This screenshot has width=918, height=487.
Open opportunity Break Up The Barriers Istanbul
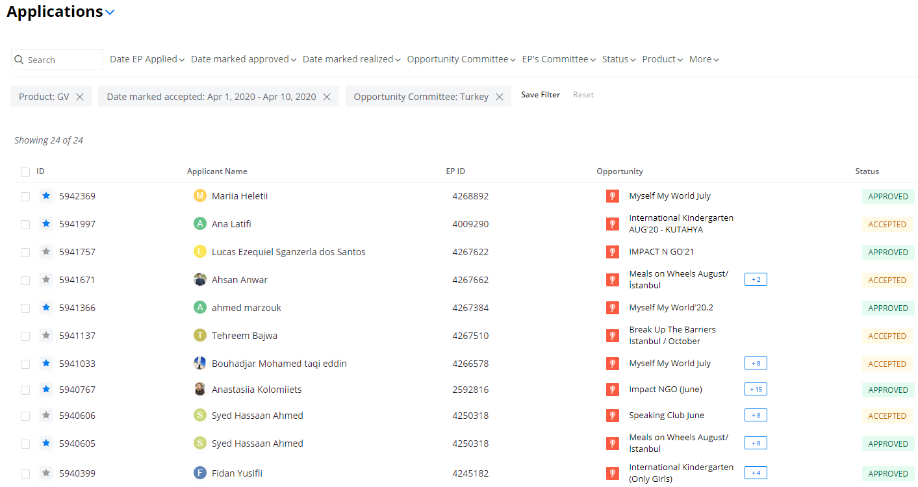tap(672, 335)
